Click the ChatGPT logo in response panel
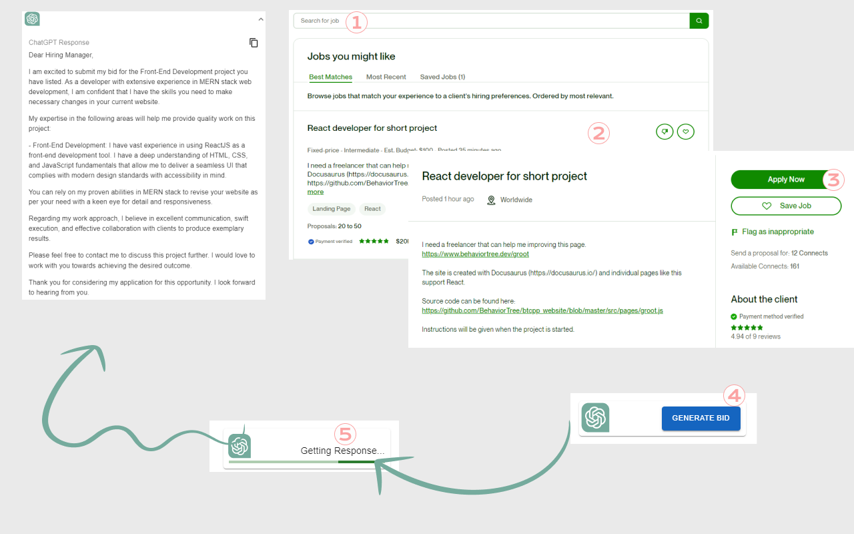Screen dimensions: 854x534 point(32,19)
